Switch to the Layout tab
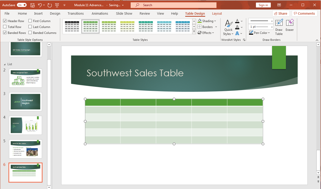The width and height of the screenshot is (321, 189). (x=217, y=13)
